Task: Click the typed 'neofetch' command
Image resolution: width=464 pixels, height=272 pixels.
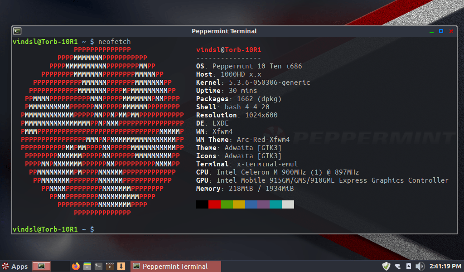Action: [x=115, y=42]
